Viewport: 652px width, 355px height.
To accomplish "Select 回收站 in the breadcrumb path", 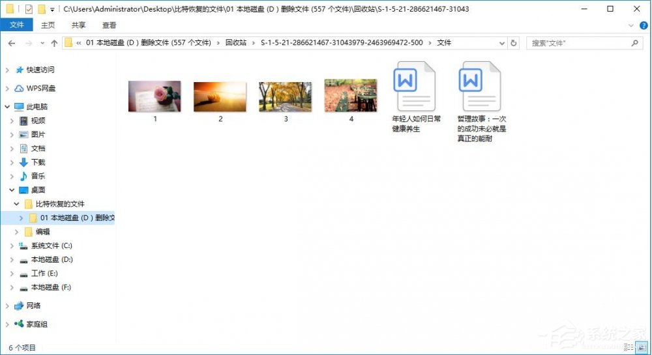I will pyautogui.click(x=235, y=43).
